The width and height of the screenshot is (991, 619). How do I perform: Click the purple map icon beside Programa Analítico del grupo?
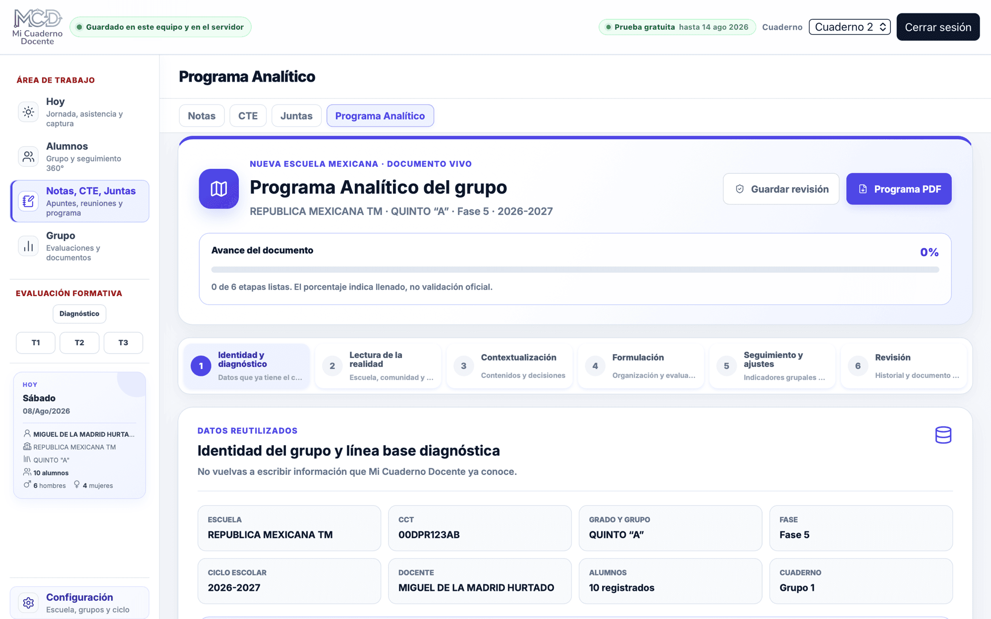[x=219, y=189]
